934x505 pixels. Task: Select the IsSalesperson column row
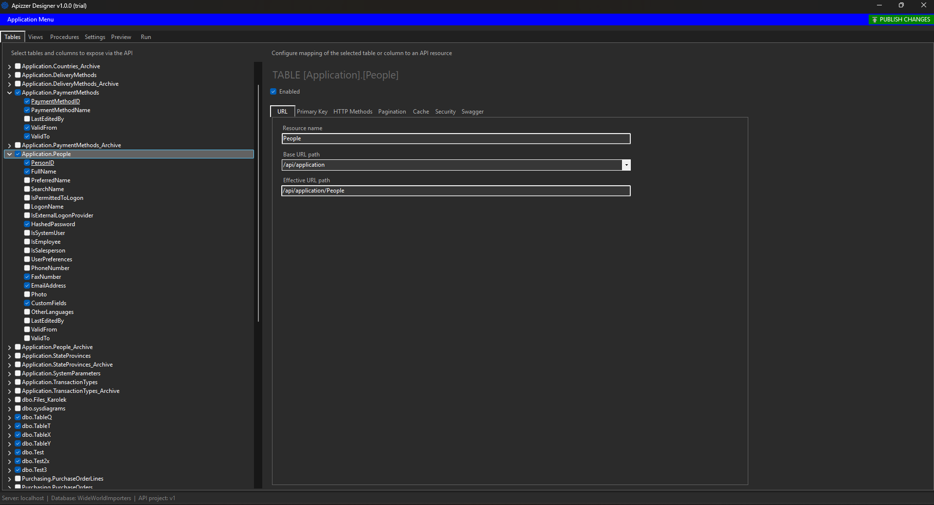pyautogui.click(x=48, y=251)
